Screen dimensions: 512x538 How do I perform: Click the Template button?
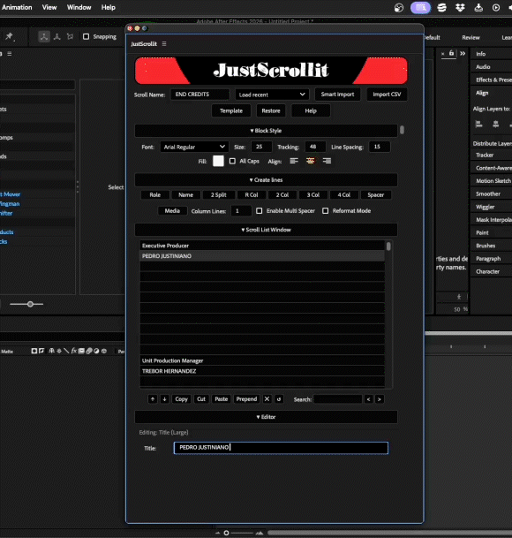click(231, 110)
